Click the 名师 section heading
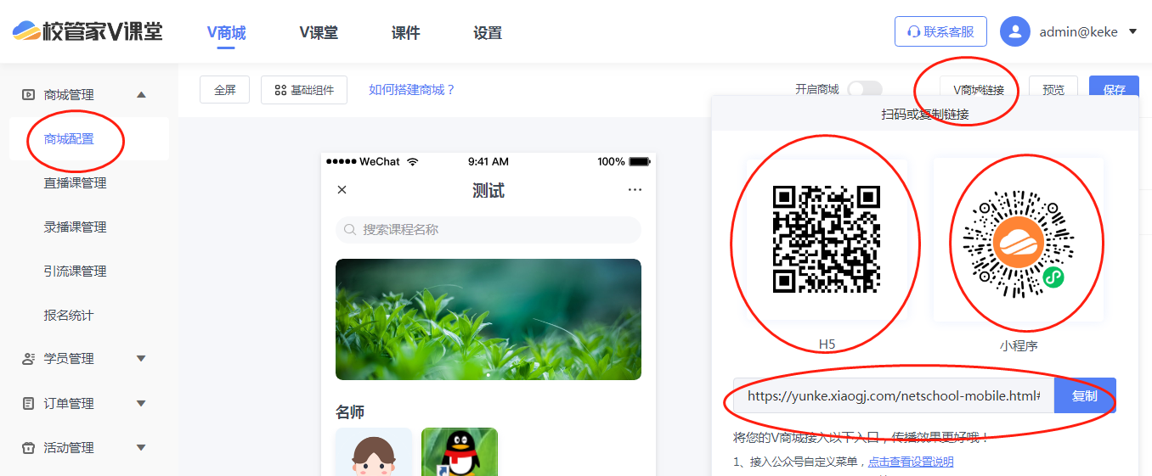This screenshot has width=1152, height=476. [x=350, y=412]
